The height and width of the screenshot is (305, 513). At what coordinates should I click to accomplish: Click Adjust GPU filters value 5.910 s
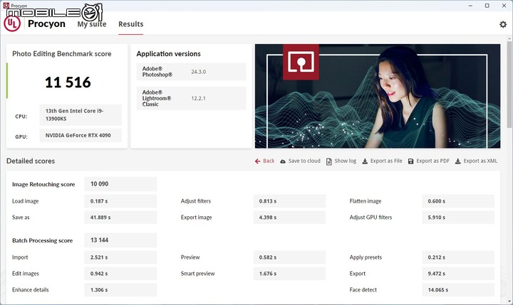coord(458,218)
